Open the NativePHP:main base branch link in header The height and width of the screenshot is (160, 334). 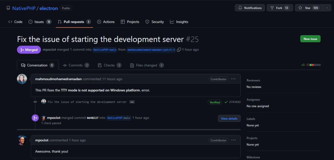click(105, 50)
